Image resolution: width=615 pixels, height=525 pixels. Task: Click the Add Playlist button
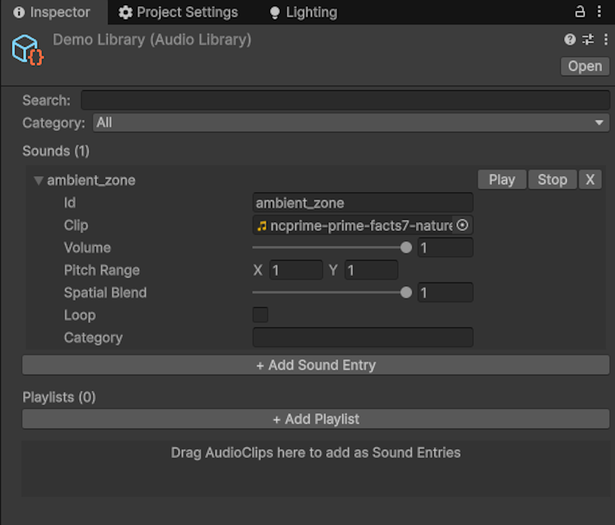316,419
